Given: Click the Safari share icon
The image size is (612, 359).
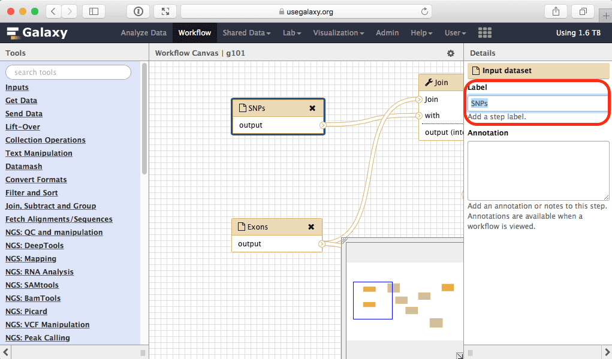Looking at the screenshot, I should coord(556,11).
